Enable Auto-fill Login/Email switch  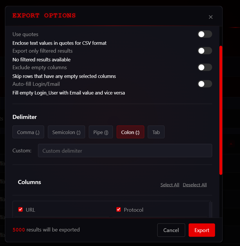[205, 84]
